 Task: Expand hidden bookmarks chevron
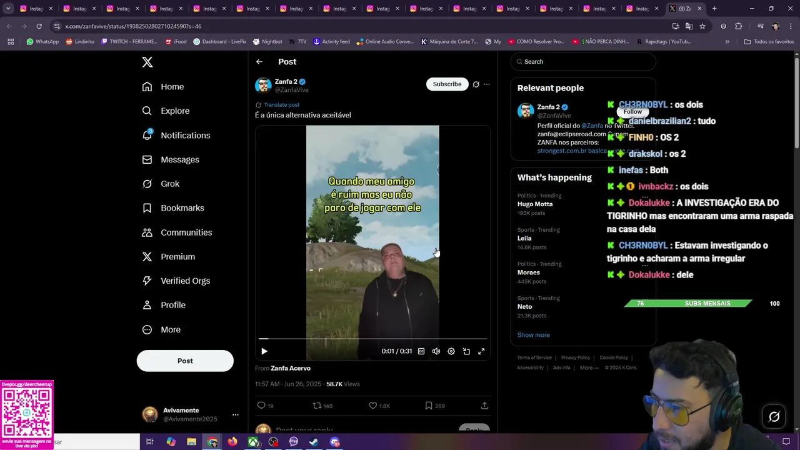click(x=727, y=42)
